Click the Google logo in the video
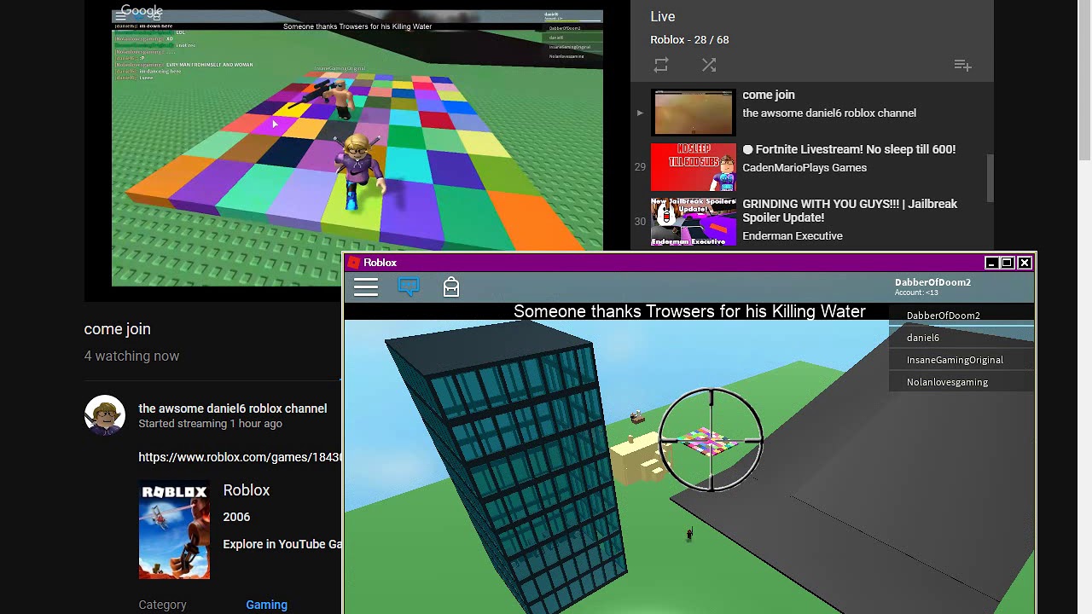1092x614 pixels. tap(142, 12)
